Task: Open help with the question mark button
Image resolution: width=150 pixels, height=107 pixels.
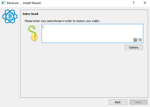Action: pos(134,3)
